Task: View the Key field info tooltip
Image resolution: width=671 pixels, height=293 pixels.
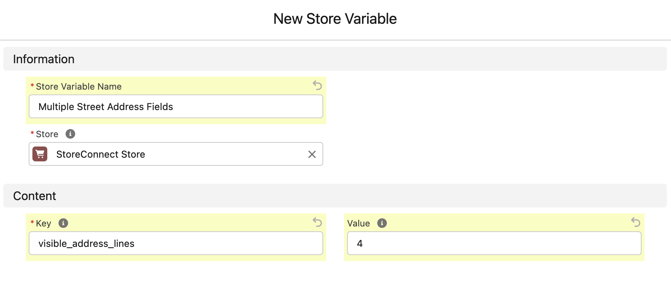Action: (63, 223)
